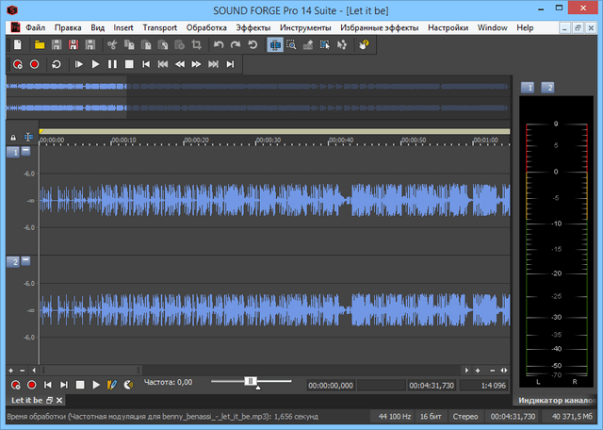This screenshot has height=430, width=603.
Task: Toggle channel 2 button above level meter
Action: coord(548,88)
